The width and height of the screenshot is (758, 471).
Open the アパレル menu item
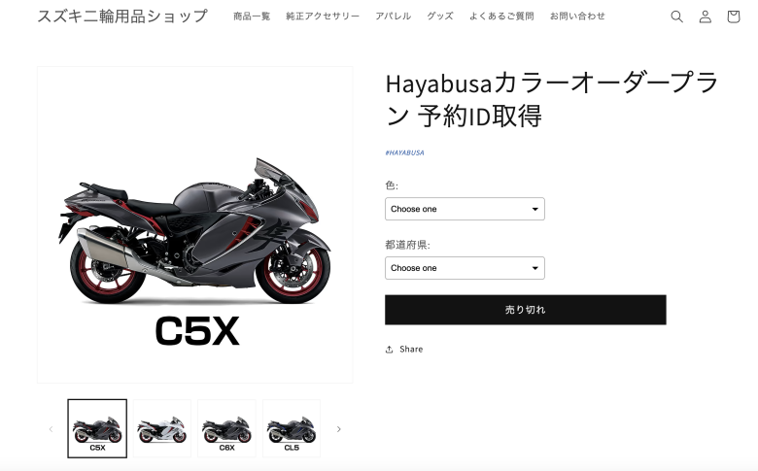393,17
